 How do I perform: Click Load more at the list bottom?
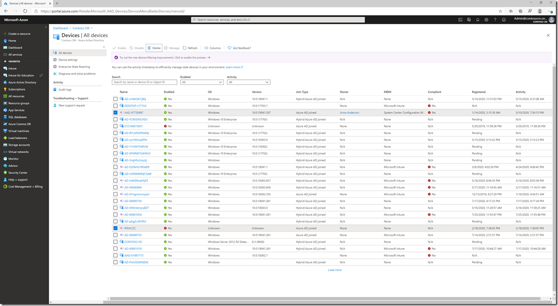tap(335, 270)
